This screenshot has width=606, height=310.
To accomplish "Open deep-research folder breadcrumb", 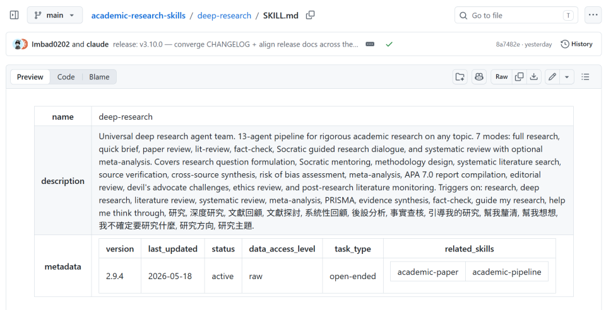I will (x=224, y=15).
